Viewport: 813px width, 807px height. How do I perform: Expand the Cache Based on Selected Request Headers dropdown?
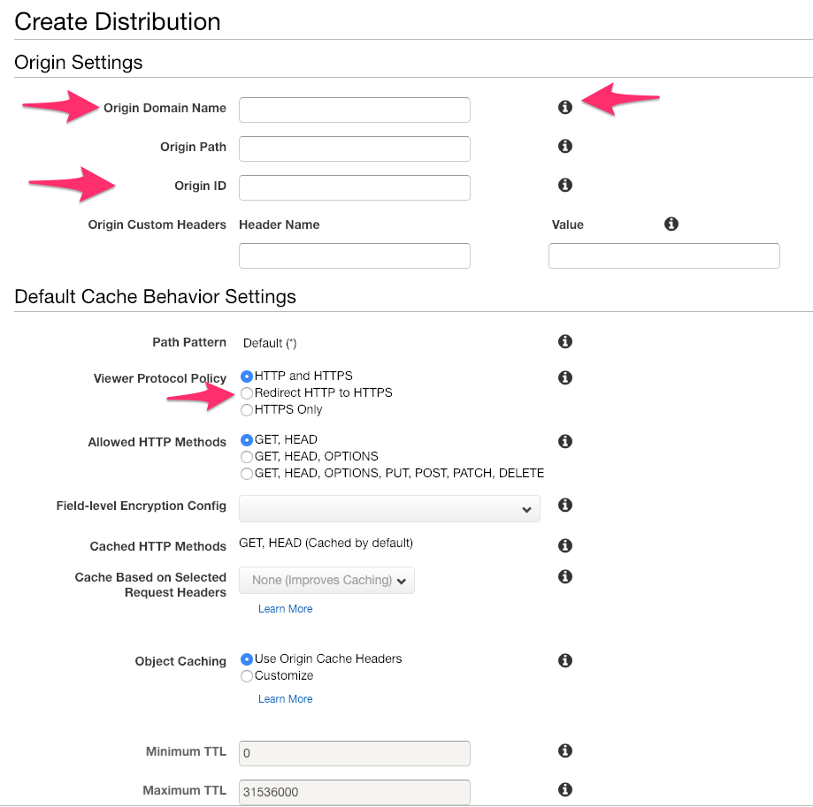(326, 580)
